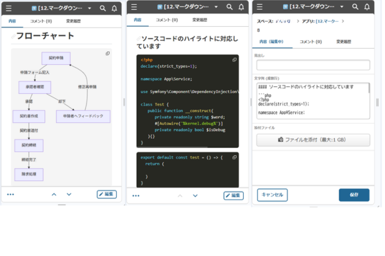385x256 pixels.
Task: Open コメント (0) tab in right panel
Action: pyautogui.click(x=311, y=42)
